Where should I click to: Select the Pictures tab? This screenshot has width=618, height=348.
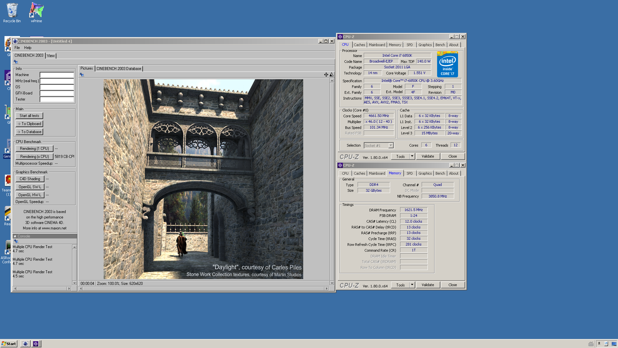click(87, 68)
